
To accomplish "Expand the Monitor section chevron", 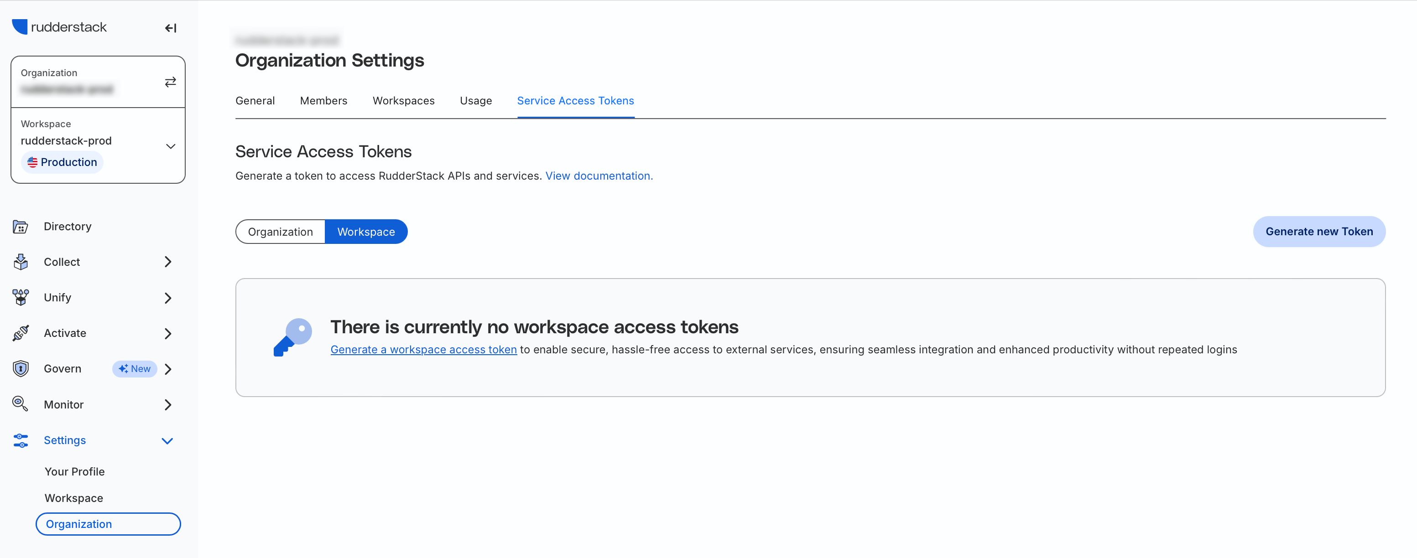I will 168,405.
